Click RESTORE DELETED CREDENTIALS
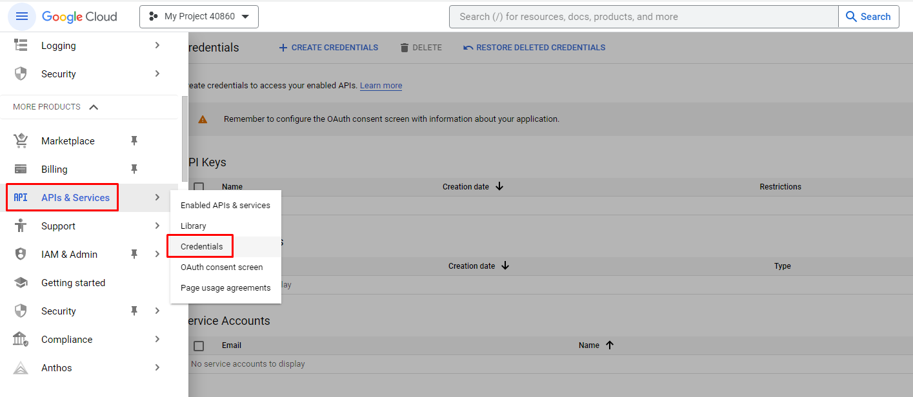This screenshot has width=913, height=397. 534,48
